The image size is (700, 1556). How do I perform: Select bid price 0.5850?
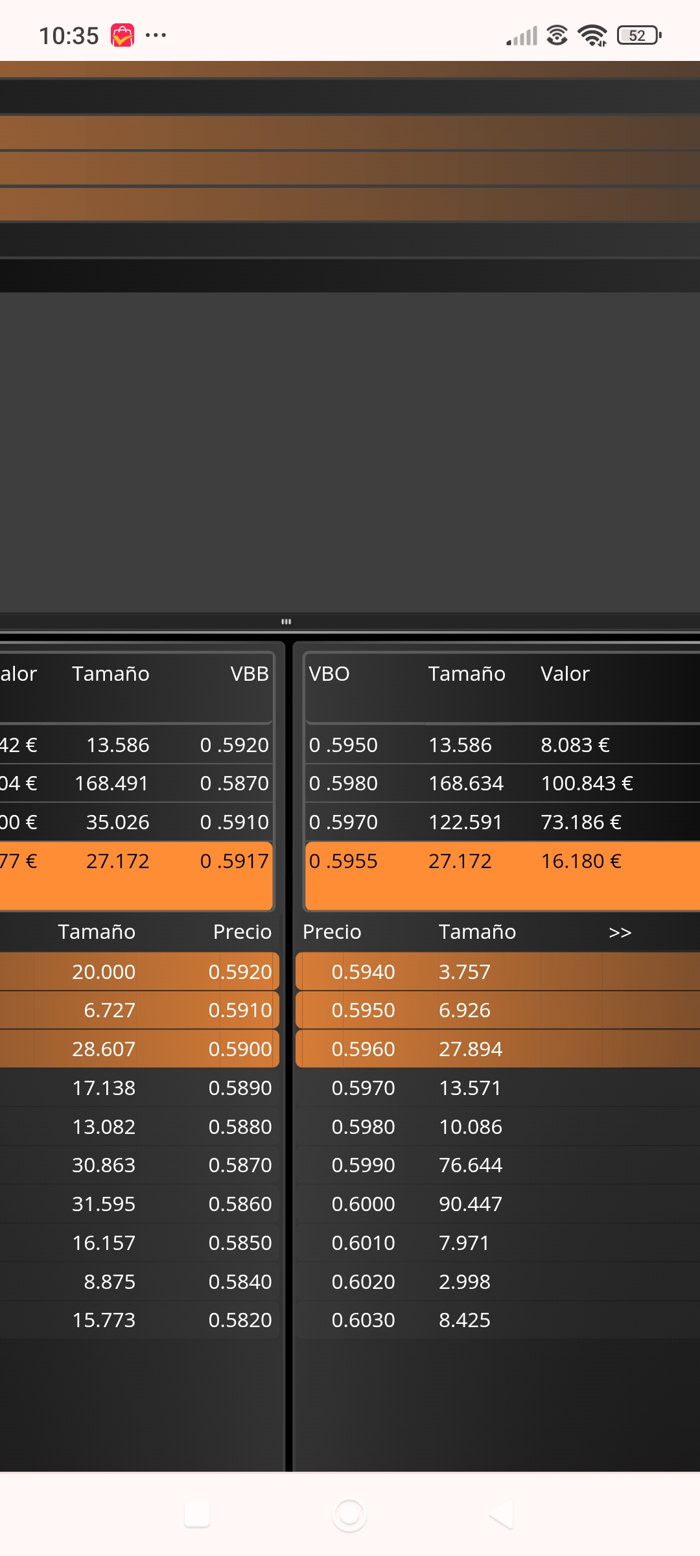coord(240,1243)
